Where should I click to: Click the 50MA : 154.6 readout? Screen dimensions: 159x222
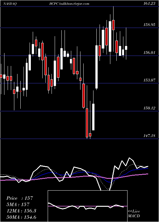point(21,217)
